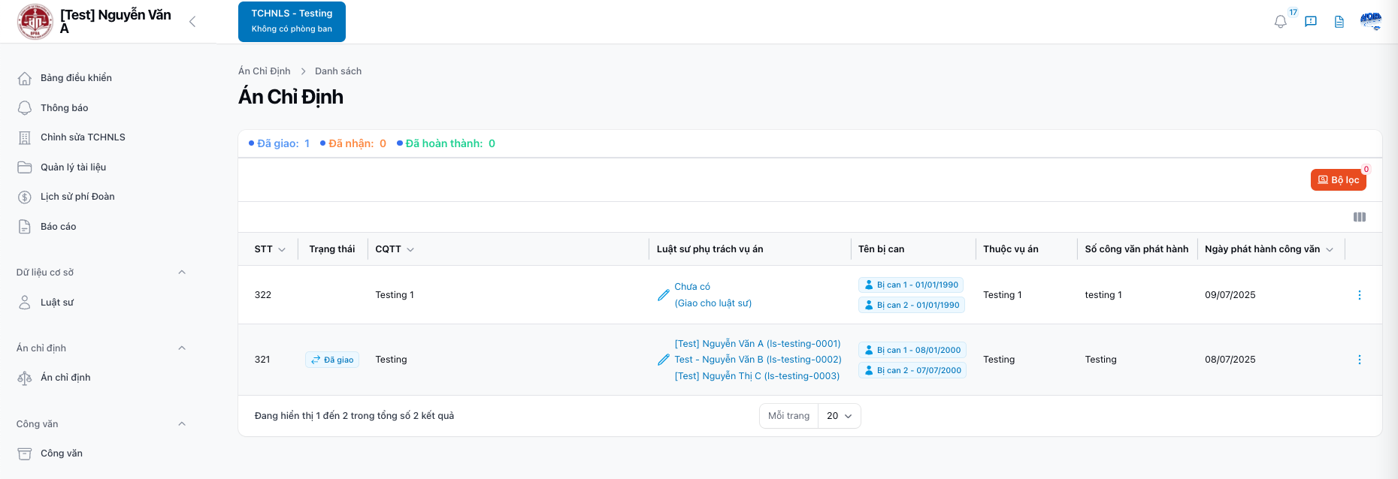This screenshot has width=1398, height=479.
Task: Click the column settings icon above table
Action: tap(1360, 217)
